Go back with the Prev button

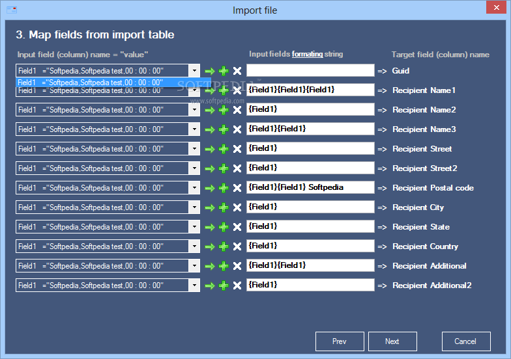click(x=340, y=341)
